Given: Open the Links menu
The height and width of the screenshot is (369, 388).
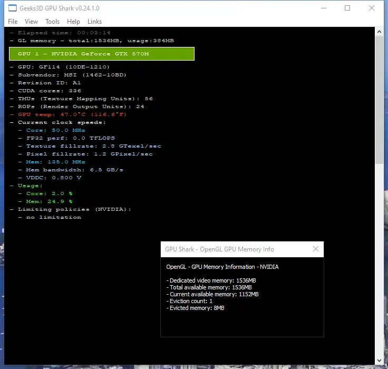Looking at the screenshot, I should point(94,22).
